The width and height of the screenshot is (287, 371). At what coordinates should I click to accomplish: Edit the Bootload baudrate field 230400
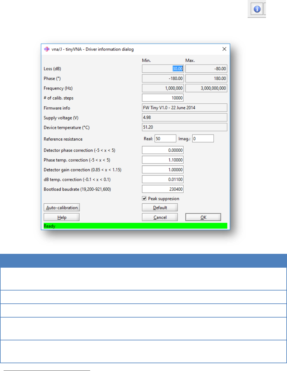pyautogui.click(x=163, y=189)
